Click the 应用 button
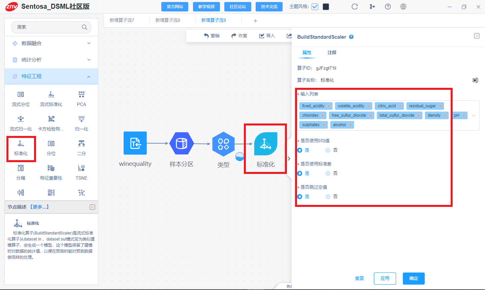The width and height of the screenshot is (485, 290). click(385, 279)
